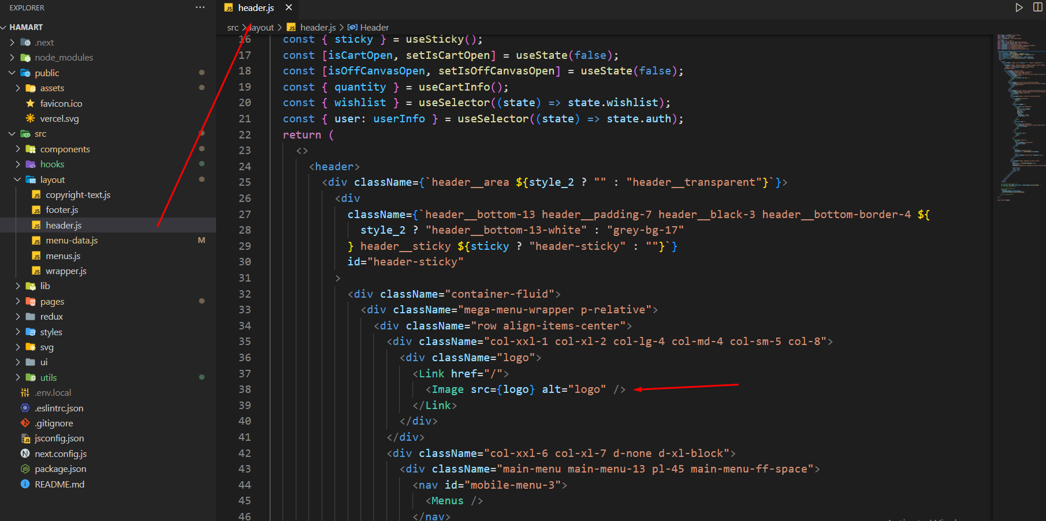Collapse the src folder chevron
The width and height of the screenshot is (1046, 521).
point(12,134)
